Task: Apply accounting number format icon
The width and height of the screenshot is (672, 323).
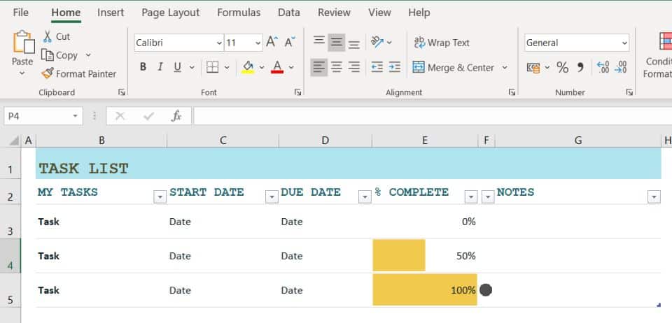Action: [x=533, y=68]
